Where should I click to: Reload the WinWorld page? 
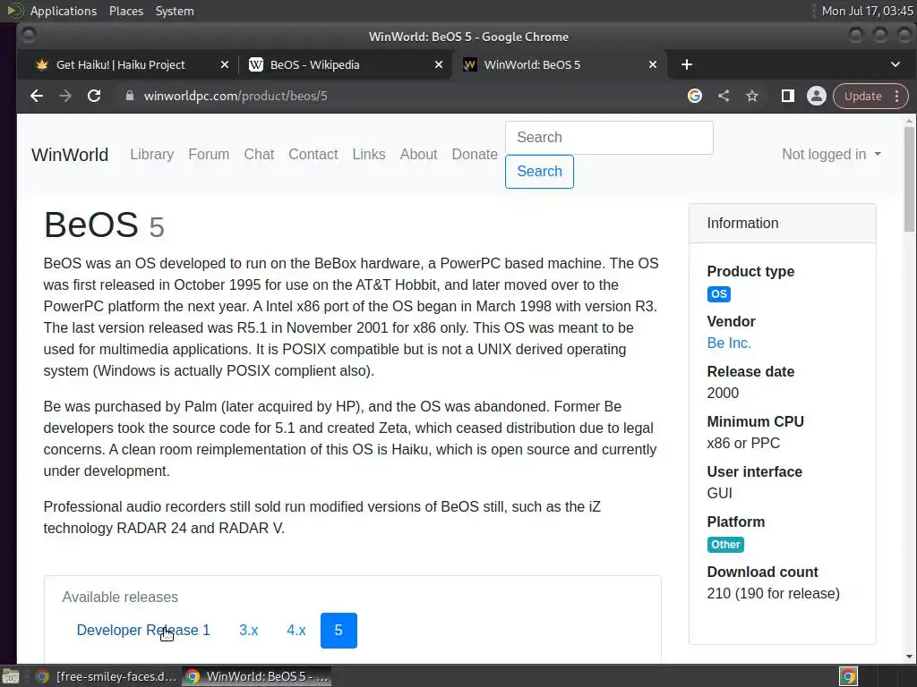click(x=94, y=96)
